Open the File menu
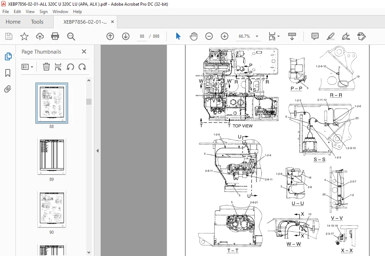Image resolution: width=385 pixels, height=256 pixels. (6, 12)
